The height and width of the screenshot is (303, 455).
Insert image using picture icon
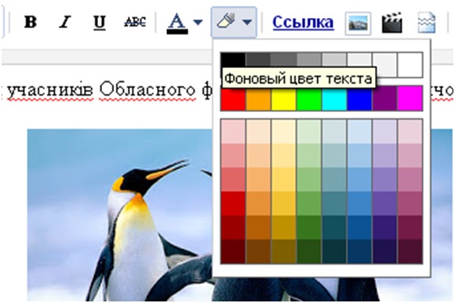[x=358, y=23]
